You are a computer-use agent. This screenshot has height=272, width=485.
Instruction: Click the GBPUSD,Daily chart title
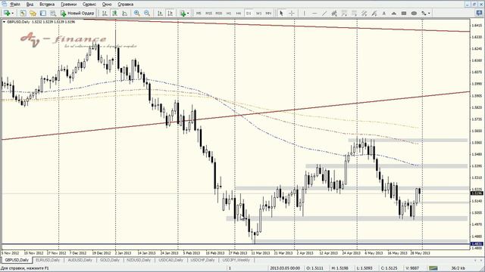pos(18,22)
